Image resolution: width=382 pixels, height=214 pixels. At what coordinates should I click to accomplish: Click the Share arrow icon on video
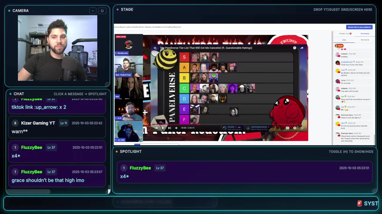click(302, 48)
